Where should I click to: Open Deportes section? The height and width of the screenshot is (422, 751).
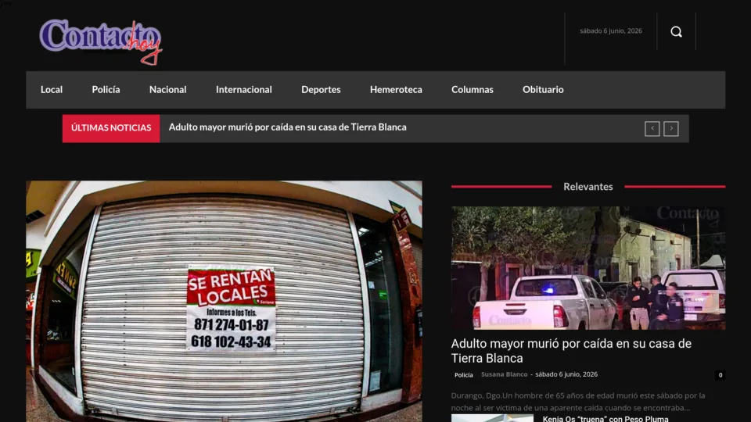pos(321,89)
